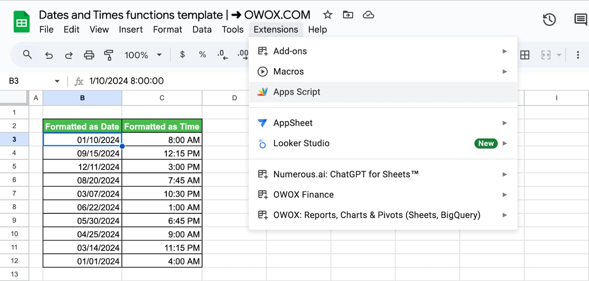This screenshot has width=589, height=281.
Task: Expand OWOX Finance submenu arrow
Action: (504, 194)
